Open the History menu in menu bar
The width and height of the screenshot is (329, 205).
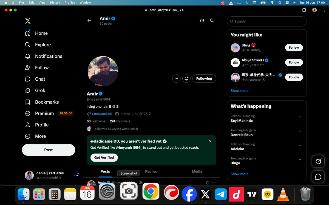click(x=55, y=2)
